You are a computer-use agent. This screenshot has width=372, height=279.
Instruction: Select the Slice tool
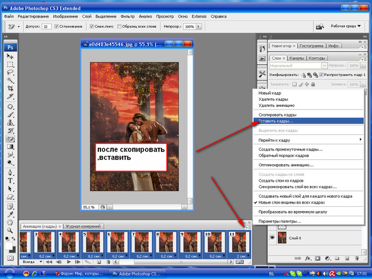pyautogui.click(x=10, y=96)
